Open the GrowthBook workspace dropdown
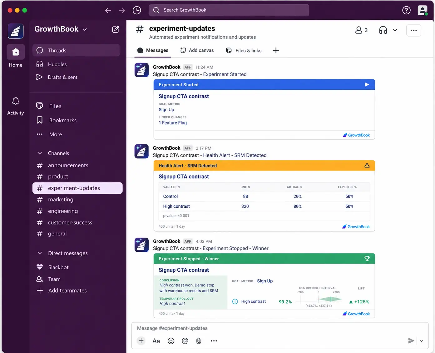 pos(61,29)
